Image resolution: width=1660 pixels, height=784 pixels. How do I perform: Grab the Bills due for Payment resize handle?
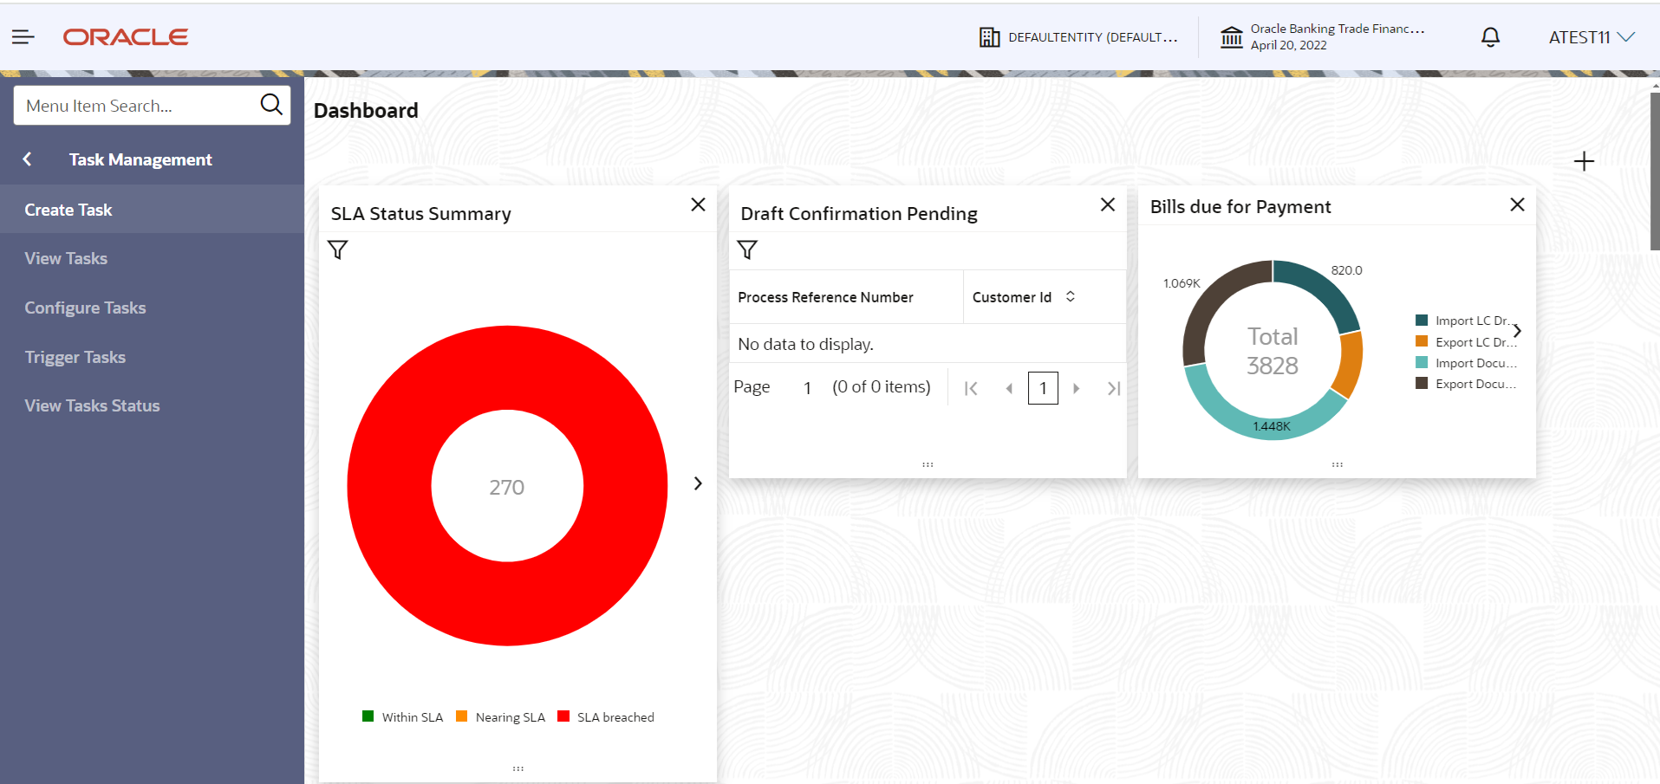point(1338,464)
